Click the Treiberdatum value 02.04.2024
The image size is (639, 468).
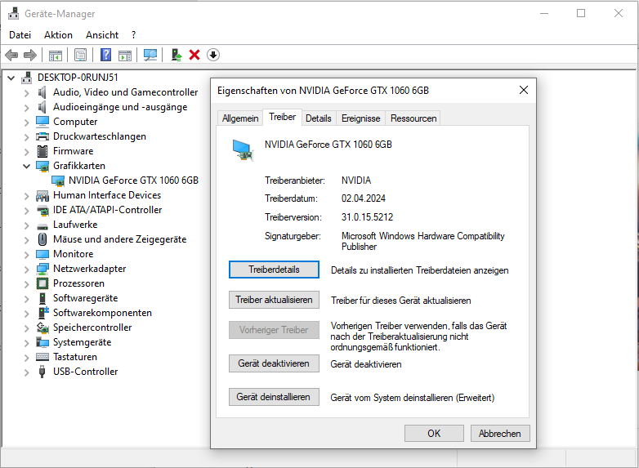click(x=363, y=198)
